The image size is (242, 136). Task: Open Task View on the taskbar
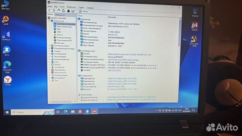pos(58,112)
